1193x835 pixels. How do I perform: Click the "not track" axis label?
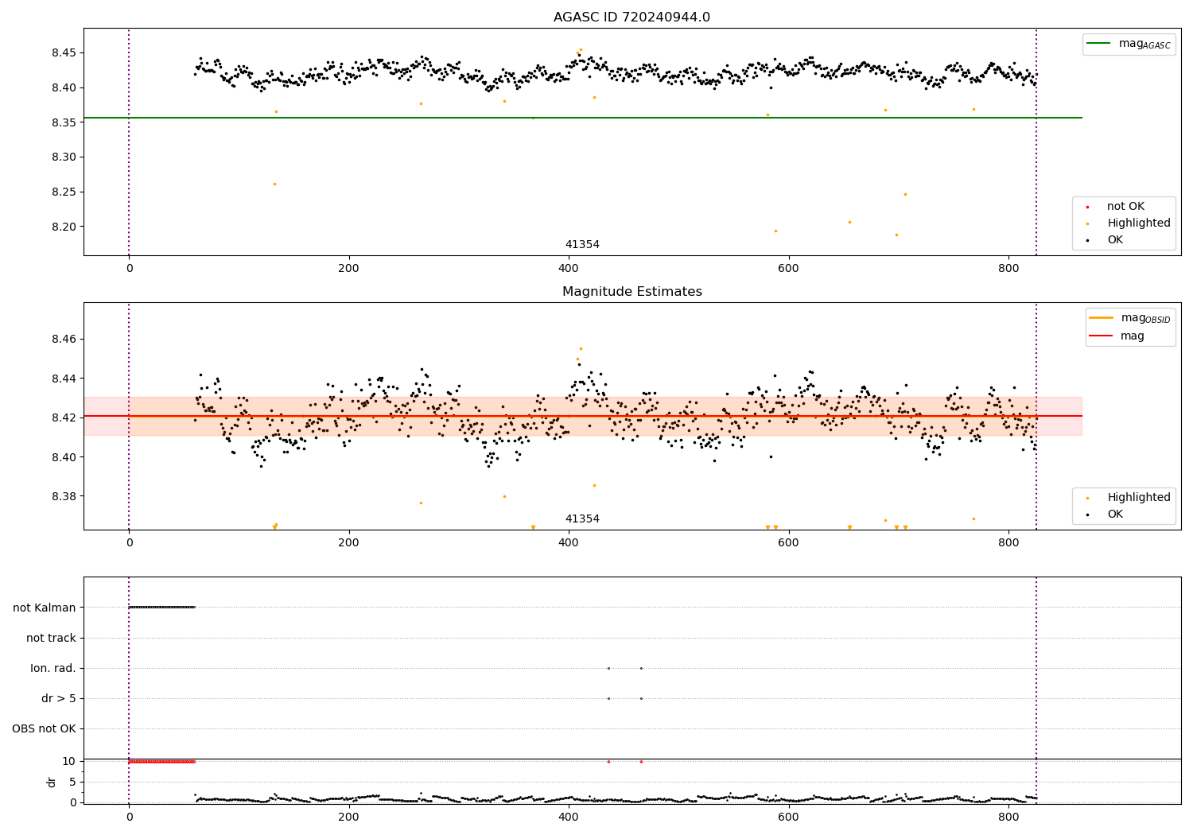pos(51,638)
